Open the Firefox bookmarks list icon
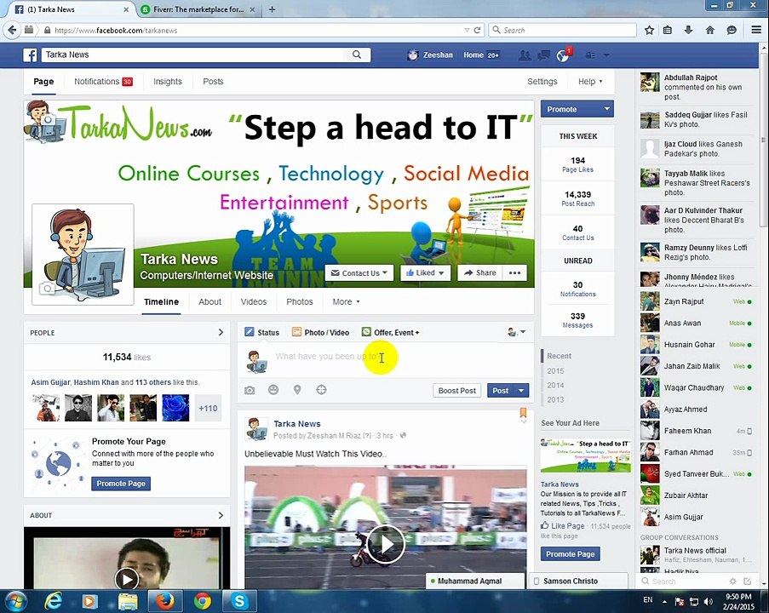 point(668,30)
